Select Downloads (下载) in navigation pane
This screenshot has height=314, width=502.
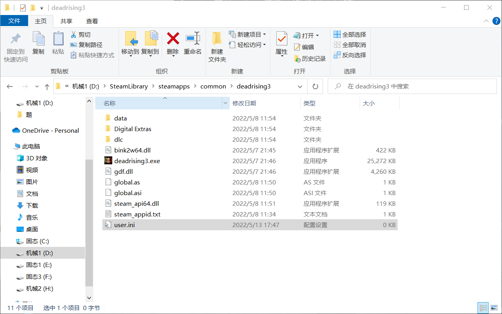pyautogui.click(x=27, y=205)
